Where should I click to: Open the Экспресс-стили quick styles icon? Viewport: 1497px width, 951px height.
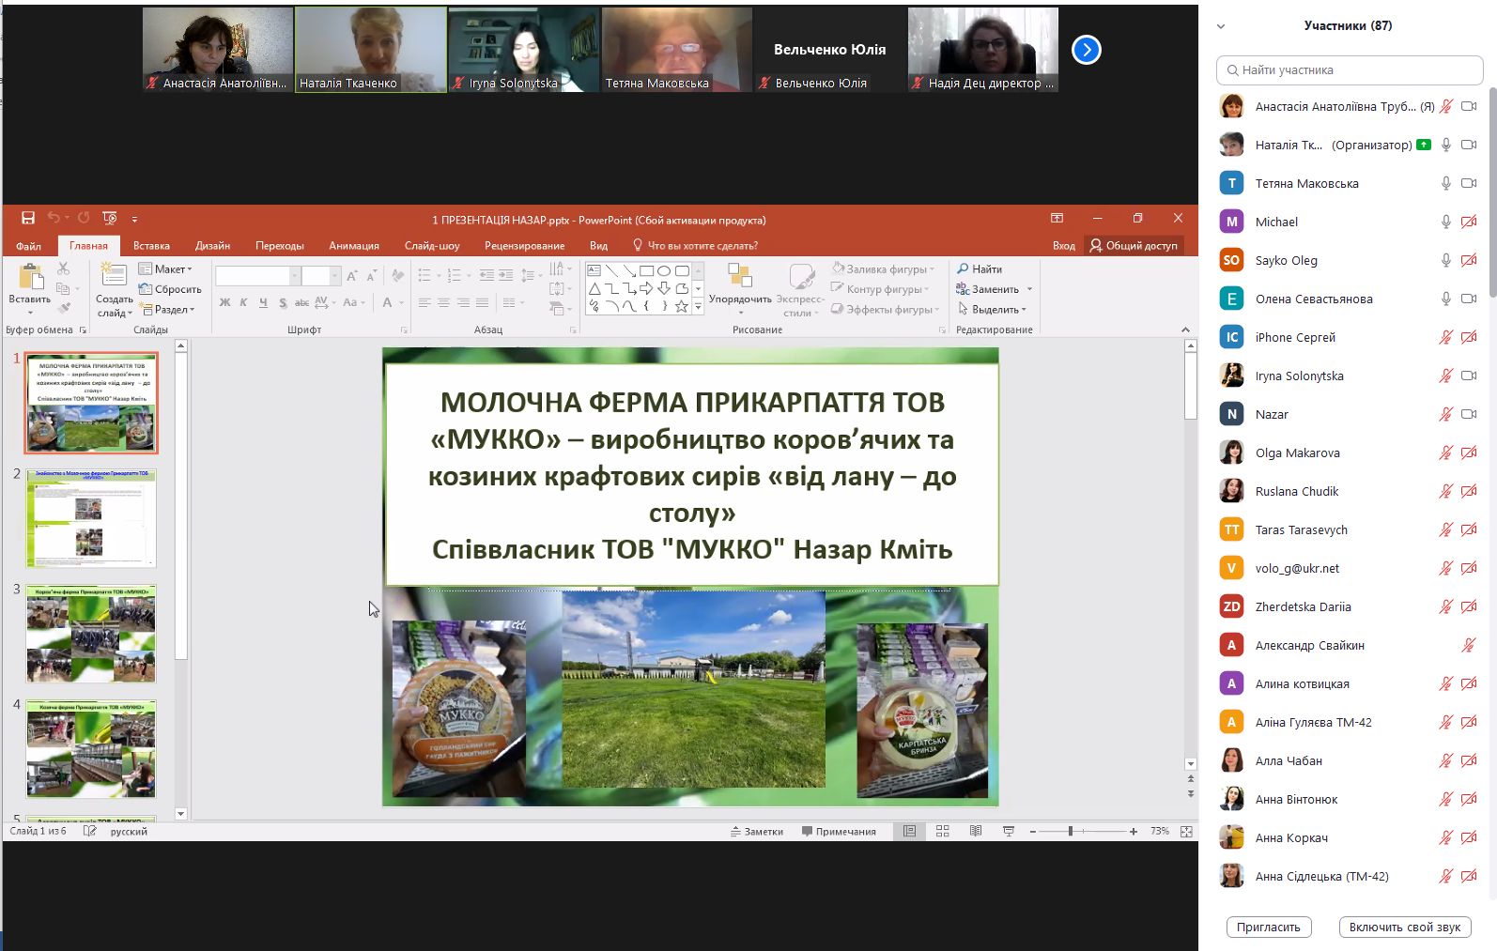pos(801,275)
